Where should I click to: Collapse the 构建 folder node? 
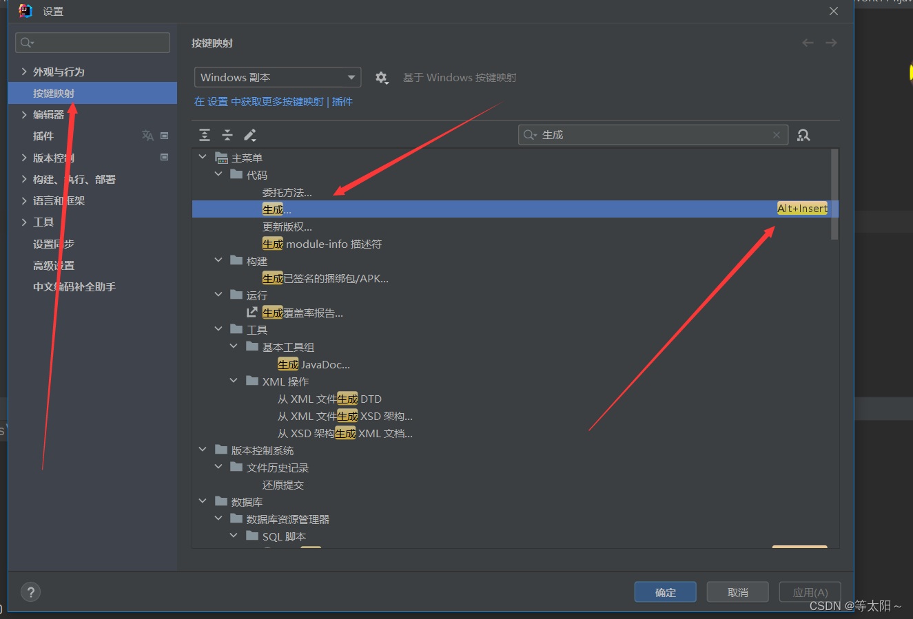[x=218, y=260]
